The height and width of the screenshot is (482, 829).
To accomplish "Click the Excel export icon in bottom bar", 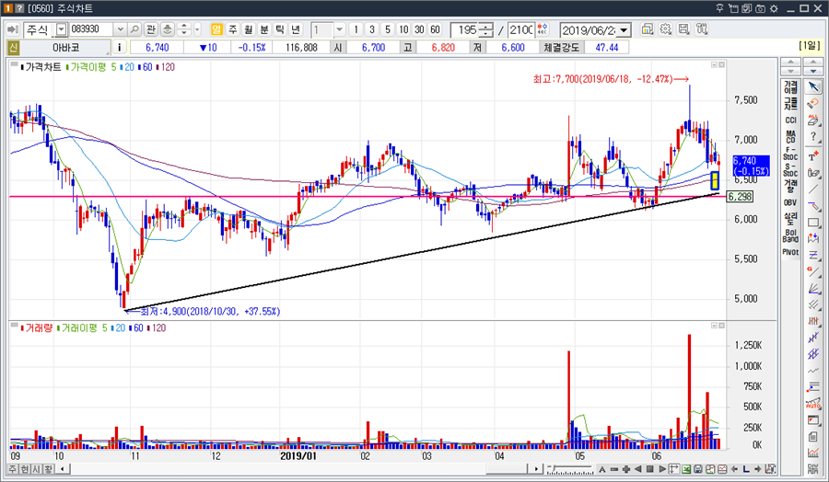I will pos(686,469).
